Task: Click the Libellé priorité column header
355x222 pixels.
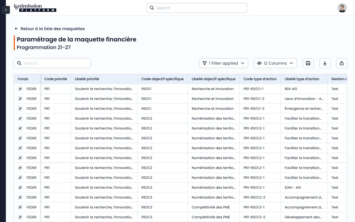Action: click(87, 79)
